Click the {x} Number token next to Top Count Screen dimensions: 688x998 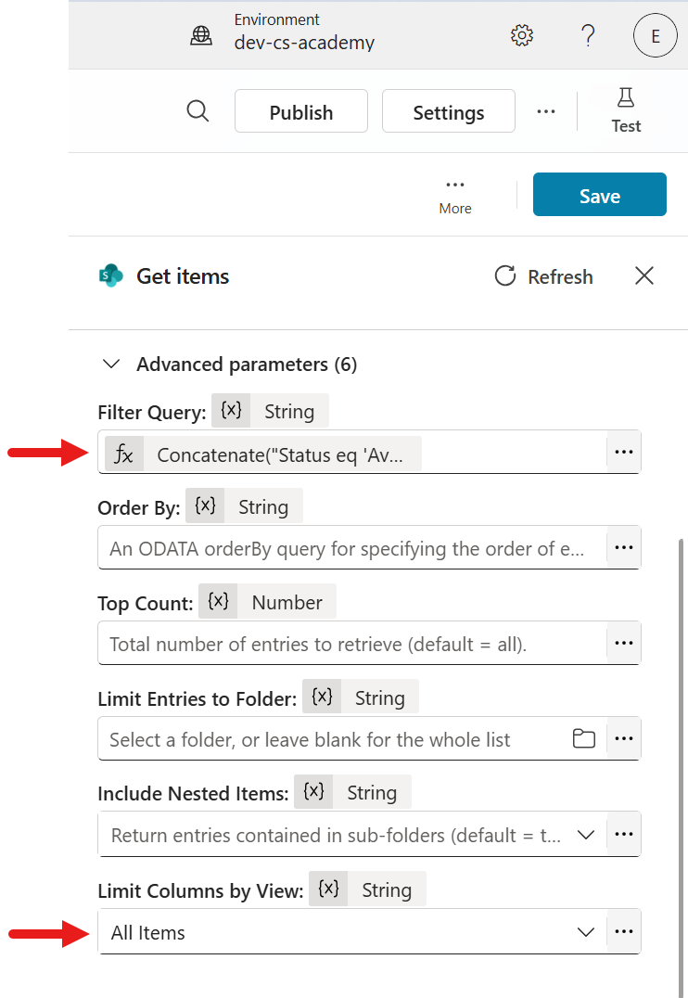[x=218, y=600]
